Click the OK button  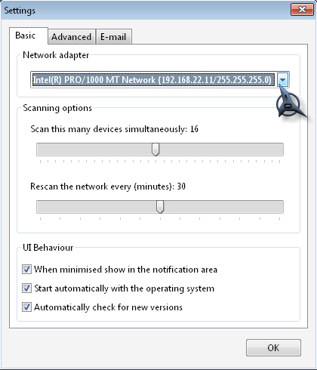click(x=273, y=348)
